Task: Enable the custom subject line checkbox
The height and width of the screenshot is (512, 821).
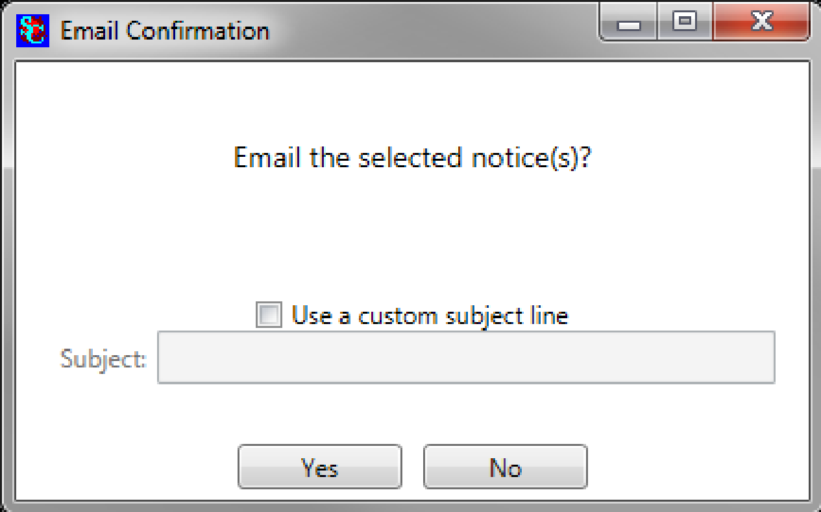Action: 269,316
